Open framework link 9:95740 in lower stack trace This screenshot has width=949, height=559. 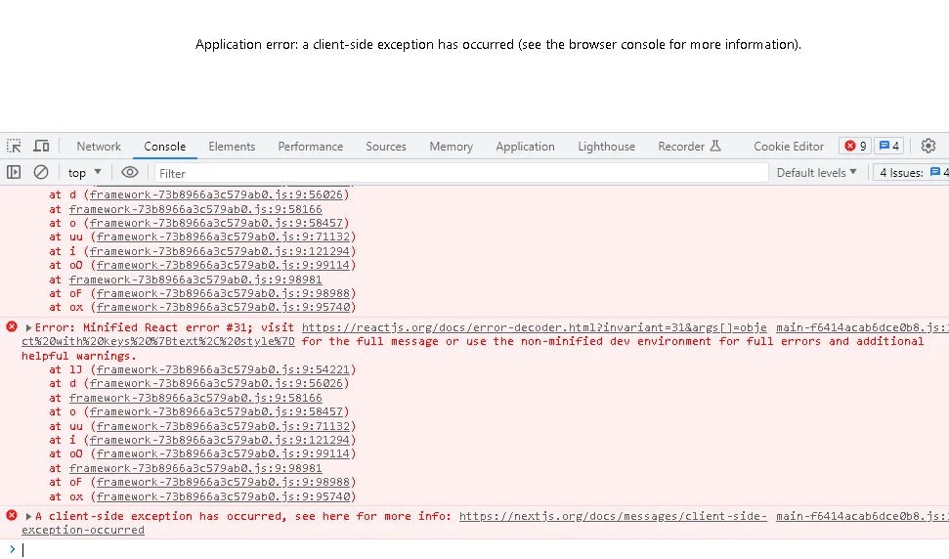223,496
